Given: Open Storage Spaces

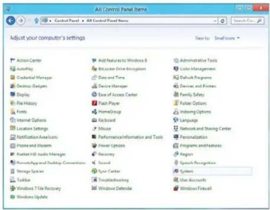Looking at the screenshot, I should point(30,171).
